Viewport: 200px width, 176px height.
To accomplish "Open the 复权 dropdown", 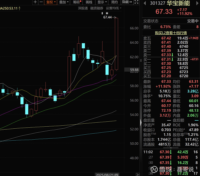I will click(51, 2).
